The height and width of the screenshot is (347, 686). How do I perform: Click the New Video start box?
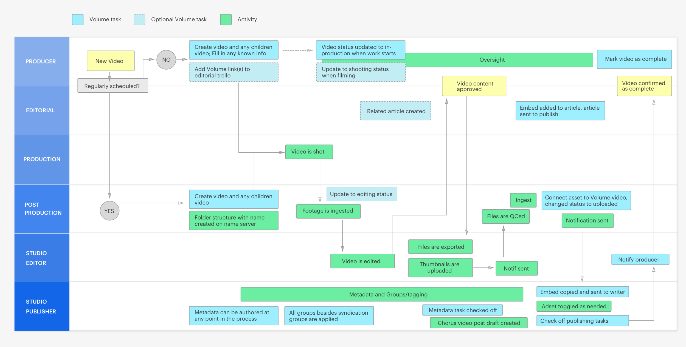click(x=111, y=61)
